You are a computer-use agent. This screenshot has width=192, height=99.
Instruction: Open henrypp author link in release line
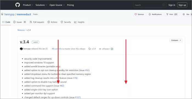click(27, 49)
